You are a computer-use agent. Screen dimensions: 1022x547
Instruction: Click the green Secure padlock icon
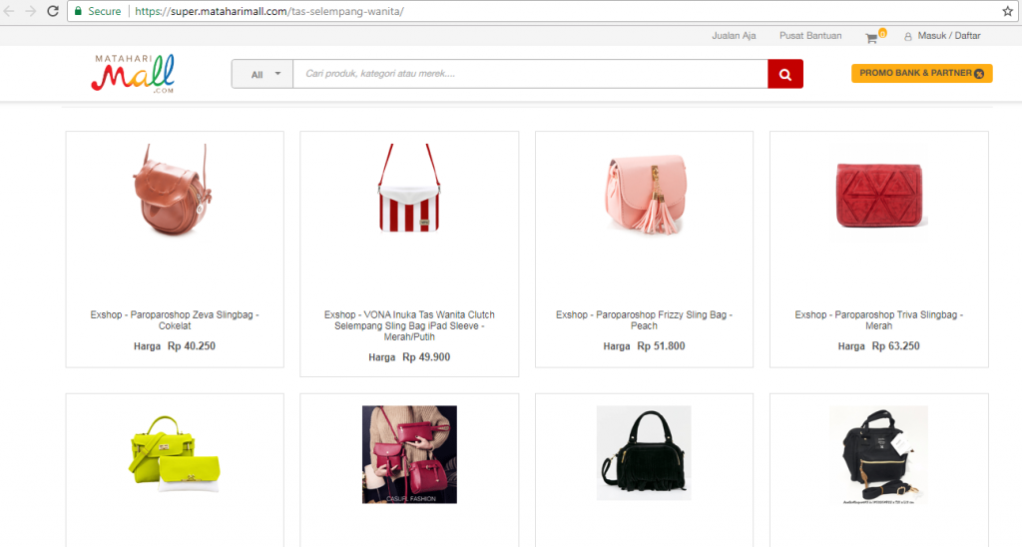[x=78, y=11]
